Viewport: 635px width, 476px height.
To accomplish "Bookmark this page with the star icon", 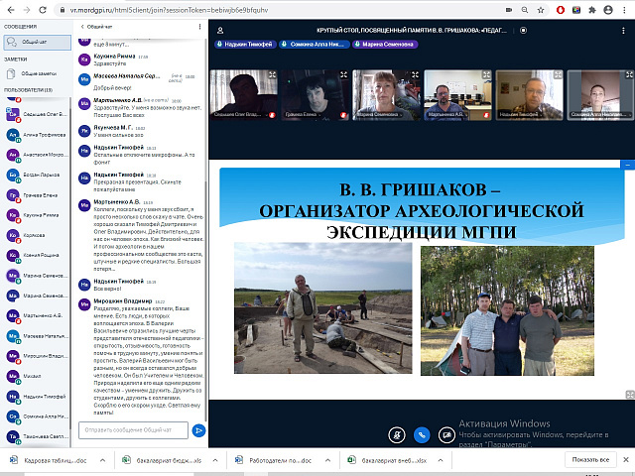I will pos(541,10).
